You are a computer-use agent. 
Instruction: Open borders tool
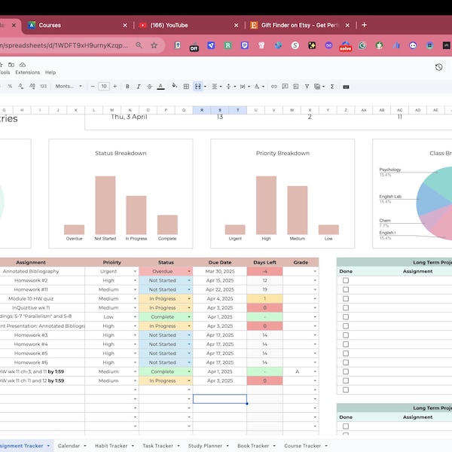186,87
